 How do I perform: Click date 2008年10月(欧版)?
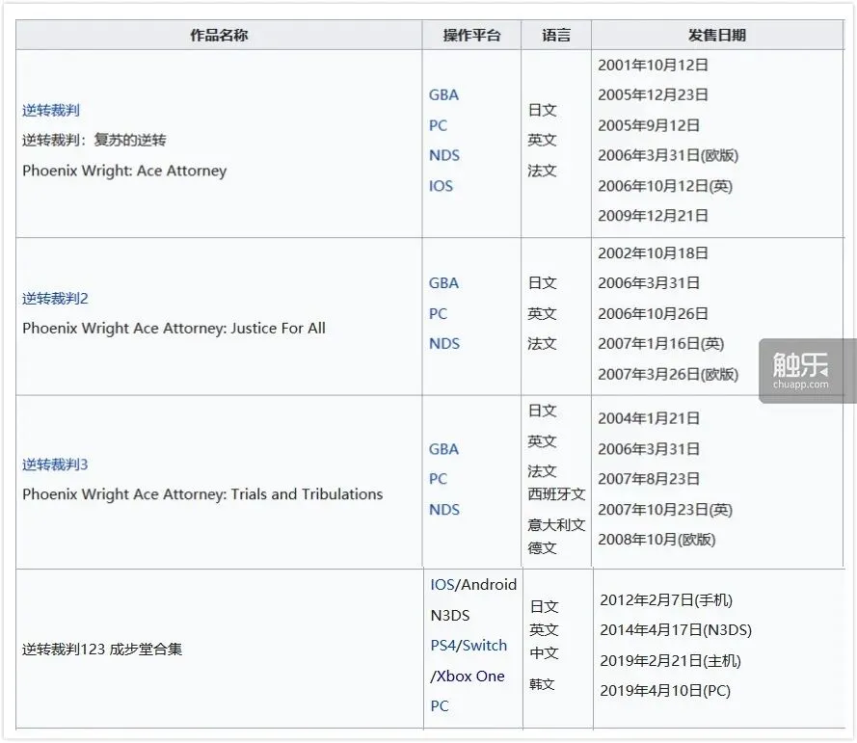[x=656, y=540]
